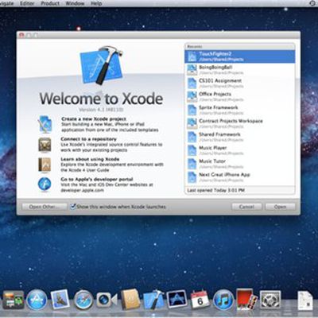The width and height of the screenshot is (318, 318).
Task: Click the Xcode icon in the Dock
Action: pyautogui.click(x=153, y=300)
